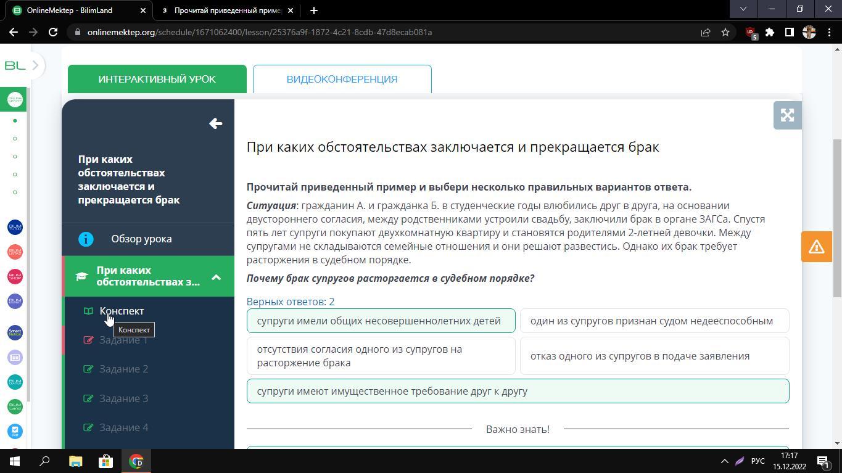Select answer 'супруги имели общих несовершеннолетних детей'
This screenshot has height=473, width=842.
(381, 321)
